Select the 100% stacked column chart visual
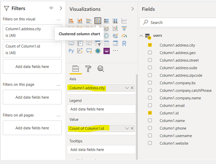 coord(115,21)
